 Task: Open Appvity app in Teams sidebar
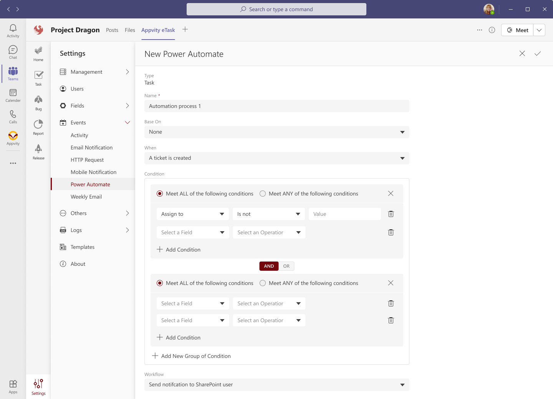point(13,137)
